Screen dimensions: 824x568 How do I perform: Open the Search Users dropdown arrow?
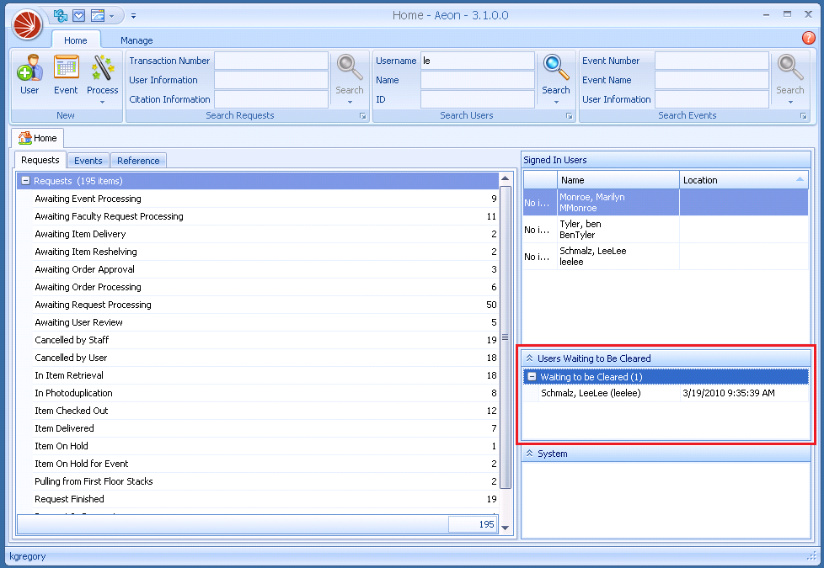coord(555,103)
